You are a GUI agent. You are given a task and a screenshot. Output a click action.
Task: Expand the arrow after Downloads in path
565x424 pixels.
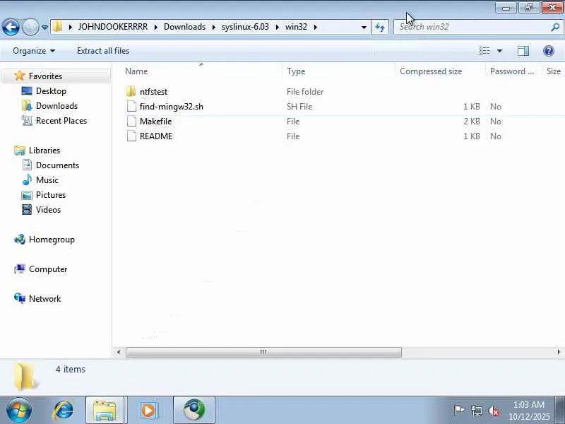[x=214, y=27]
